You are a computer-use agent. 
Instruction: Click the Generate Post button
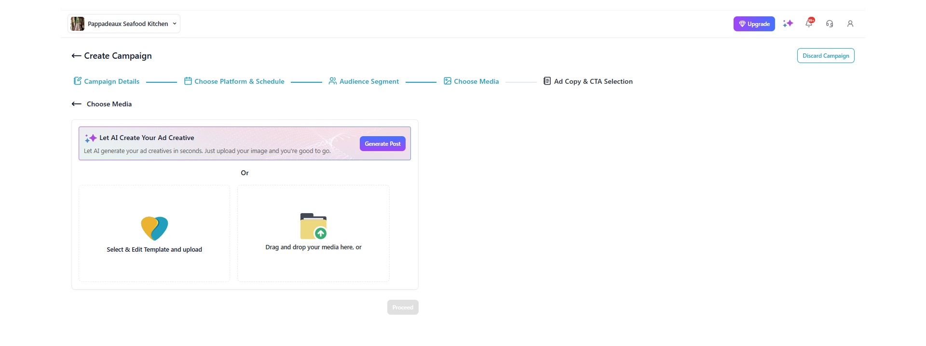coord(382,144)
